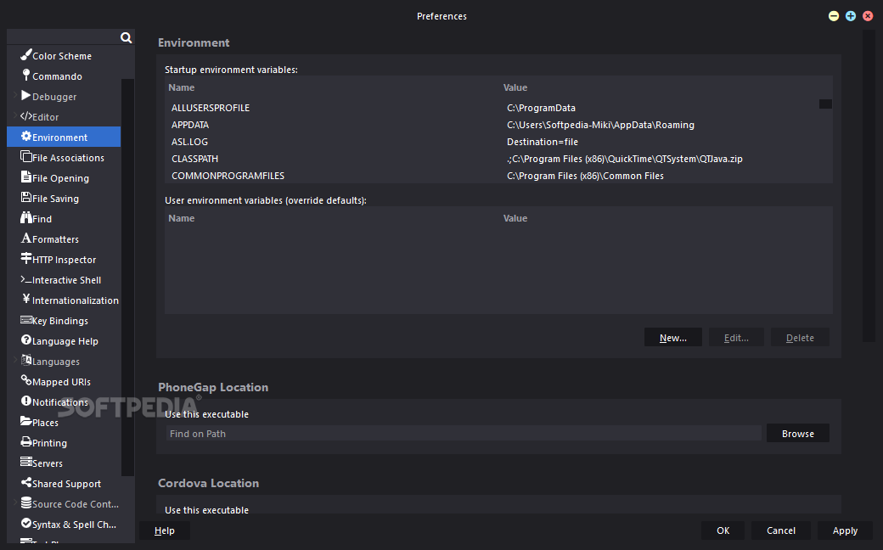This screenshot has height=550, width=883.
Task: Apply the preference changes
Action: tap(846, 530)
